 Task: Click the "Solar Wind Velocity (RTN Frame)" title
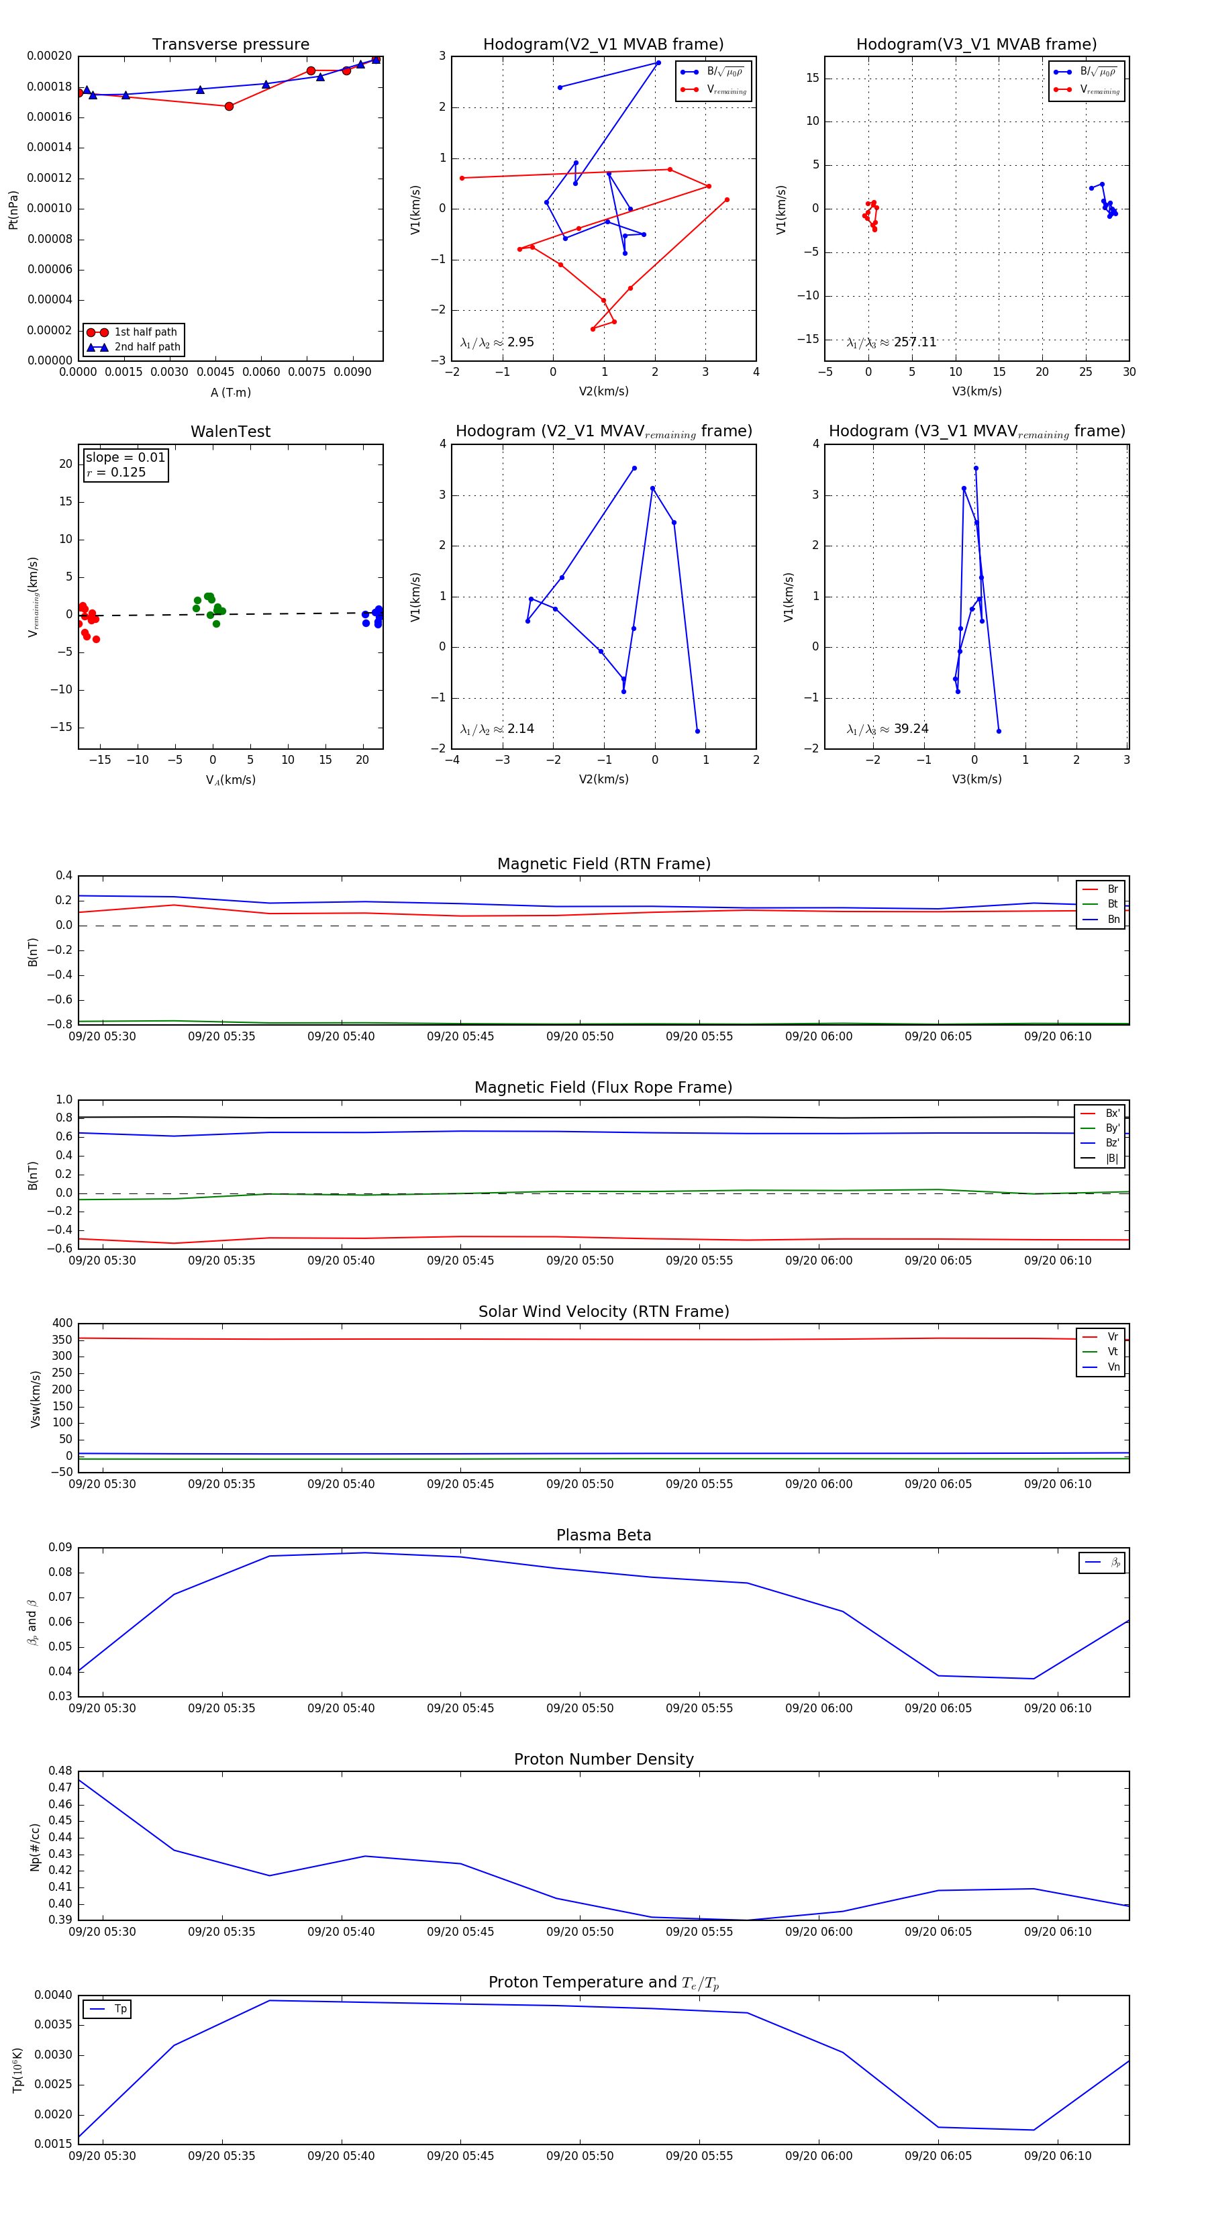[603, 1312]
